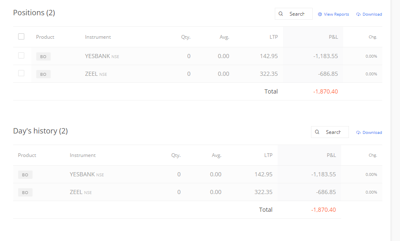Click the View Reports target icon
The width and height of the screenshot is (400, 241).
(x=320, y=14)
